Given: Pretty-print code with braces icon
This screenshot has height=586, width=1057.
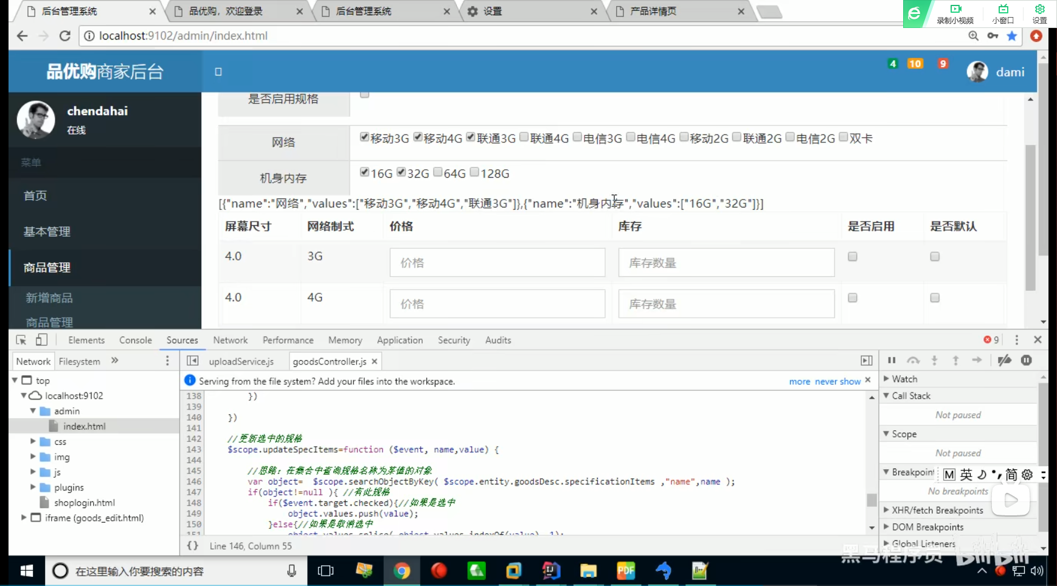Looking at the screenshot, I should click(x=193, y=546).
